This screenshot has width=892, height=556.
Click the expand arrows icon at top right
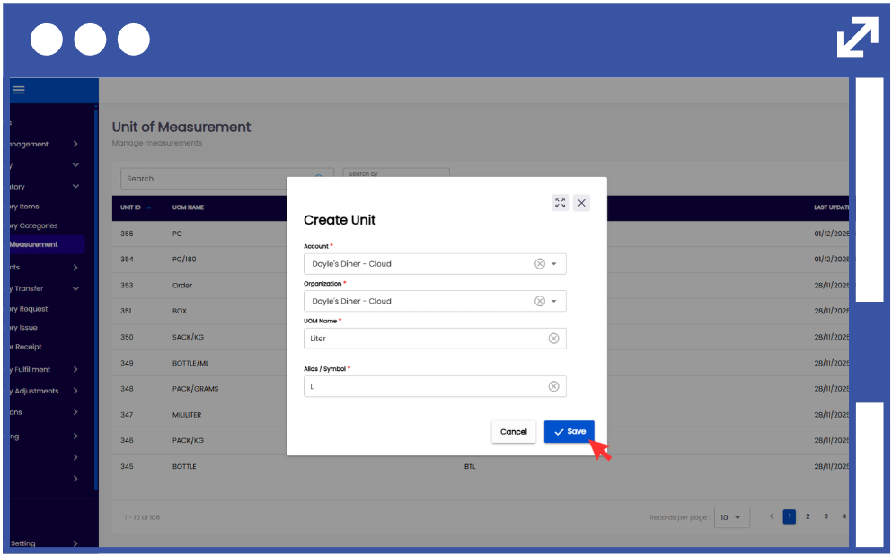click(857, 38)
